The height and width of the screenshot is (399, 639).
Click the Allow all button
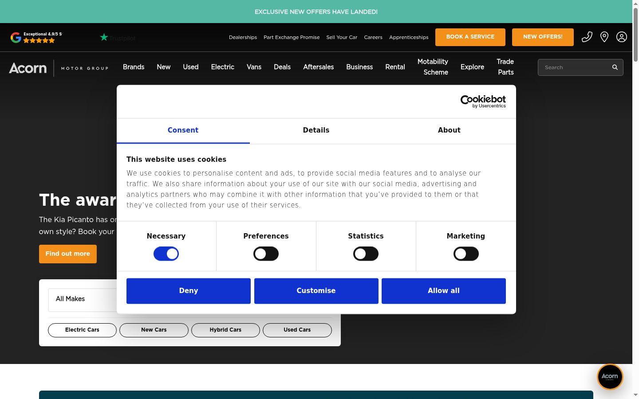click(x=444, y=291)
